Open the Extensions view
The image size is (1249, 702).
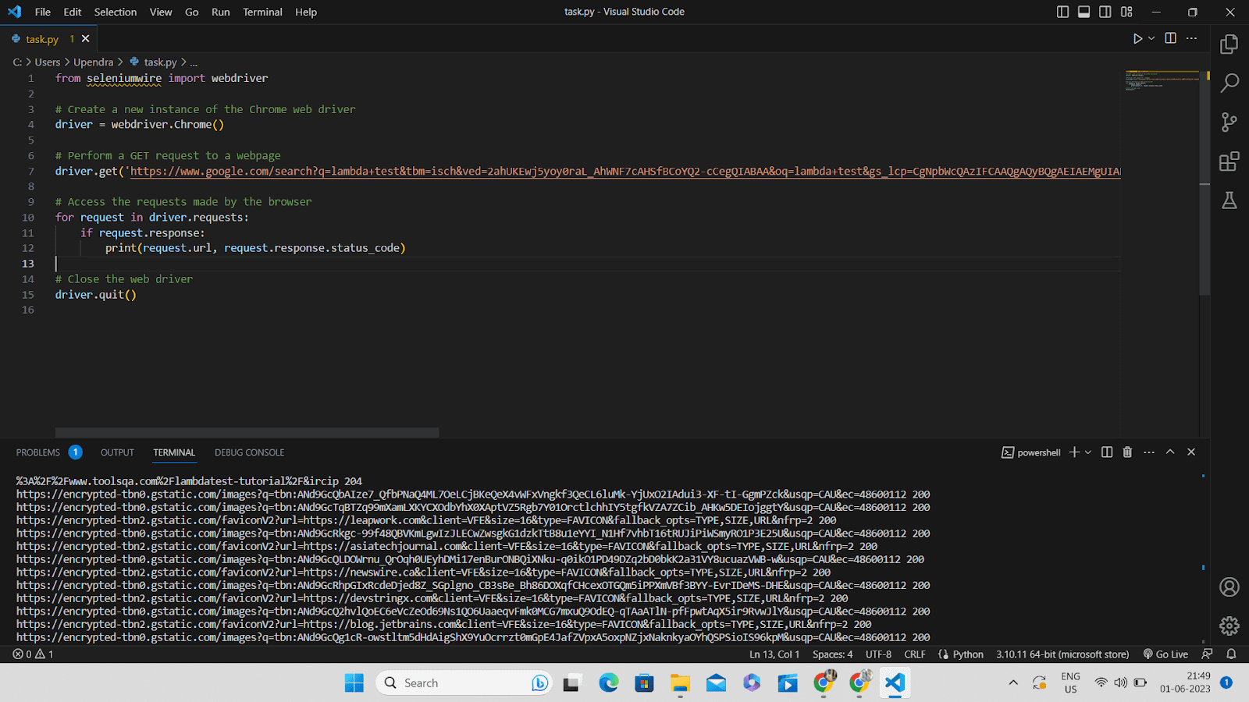[1229, 161]
